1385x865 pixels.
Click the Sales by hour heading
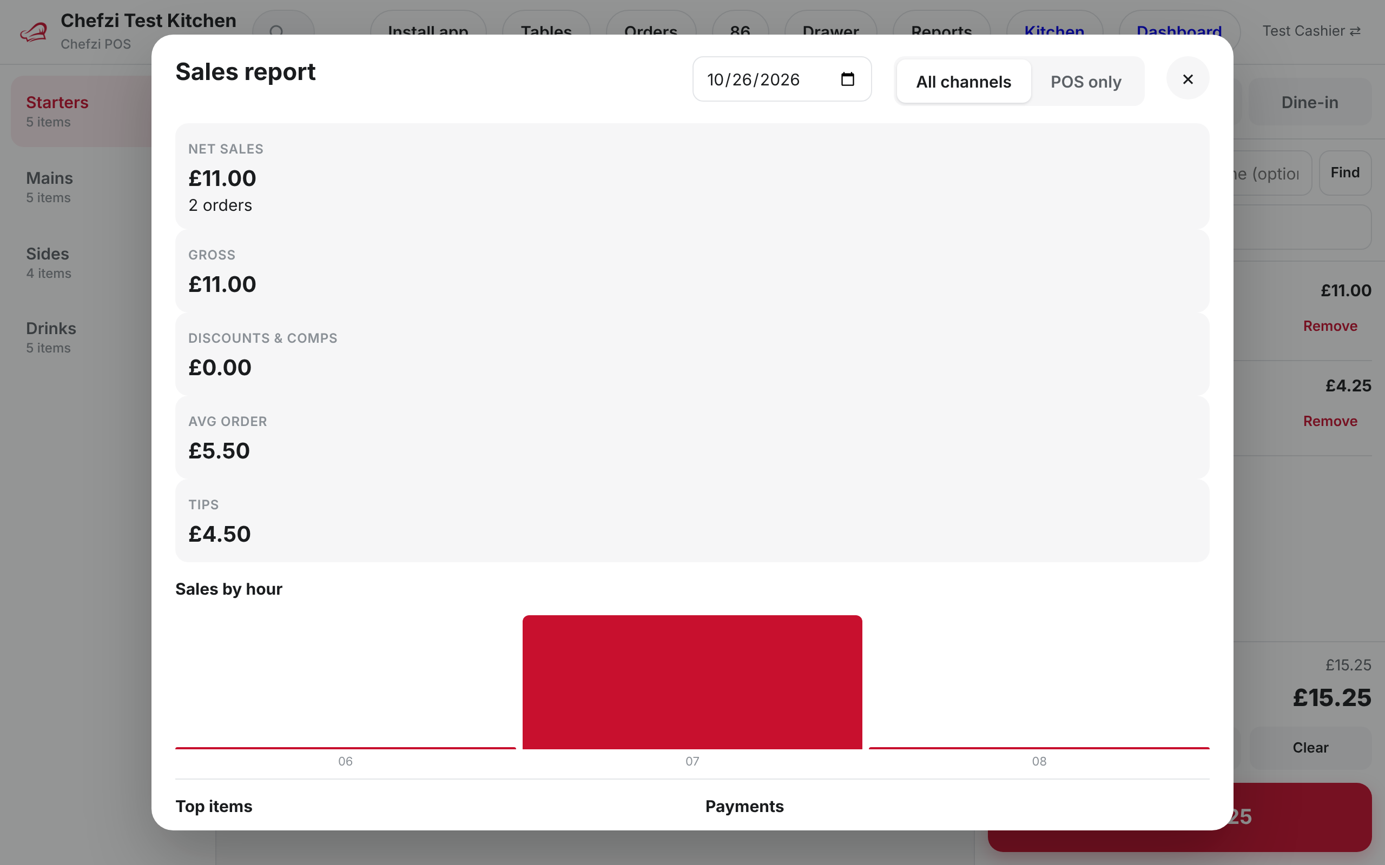(228, 589)
